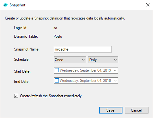This screenshot has width=153, height=118.
Task: Expand the End Date calendar arrow
Action: tap(115, 81)
